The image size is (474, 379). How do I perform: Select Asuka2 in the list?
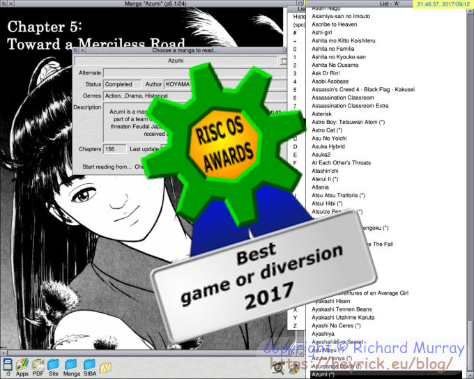(x=321, y=155)
